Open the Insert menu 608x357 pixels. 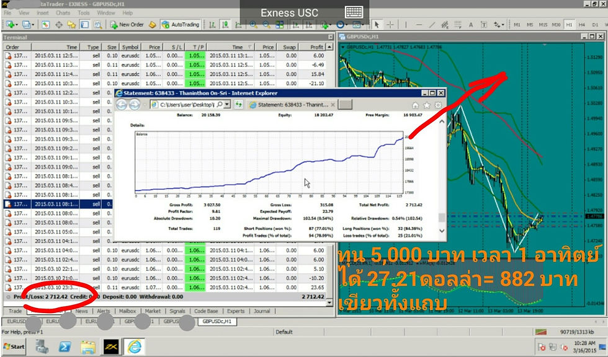click(43, 13)
